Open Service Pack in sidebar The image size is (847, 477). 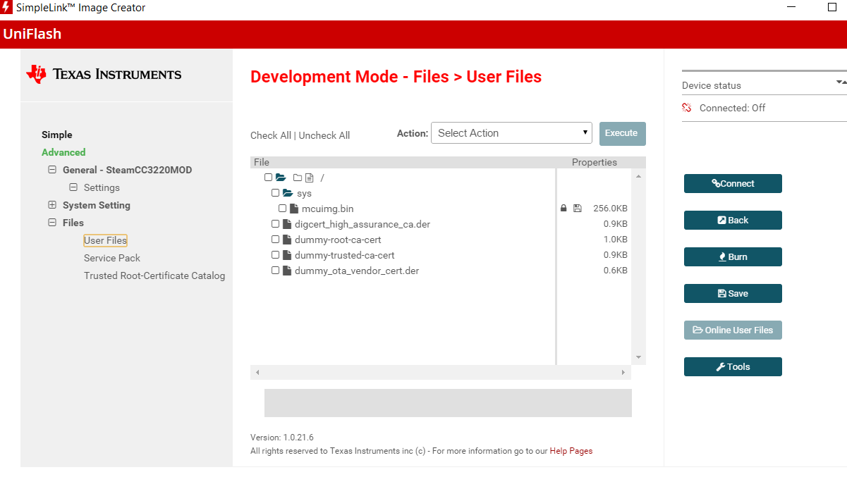pos(112,258)
